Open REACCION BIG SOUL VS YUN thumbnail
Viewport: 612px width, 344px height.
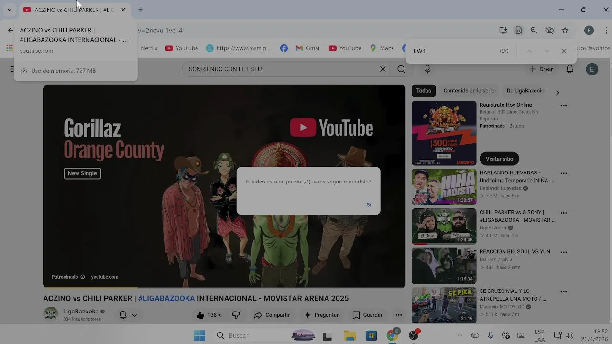444,266
